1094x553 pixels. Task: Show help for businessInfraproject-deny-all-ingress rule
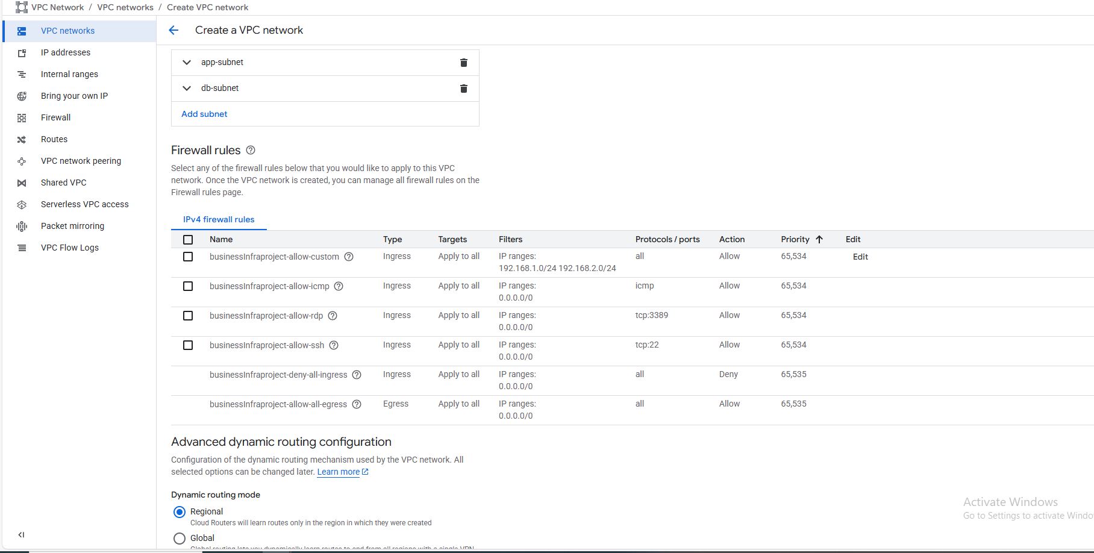pyautogui.click(x=357, y=375)
